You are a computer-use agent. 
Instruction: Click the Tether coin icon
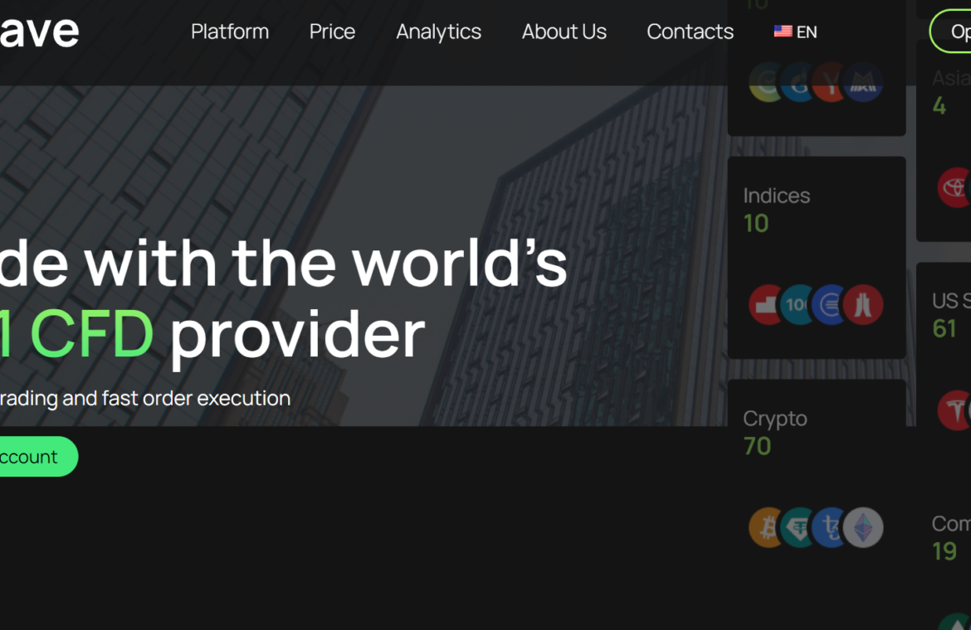[x=798, y=527]
